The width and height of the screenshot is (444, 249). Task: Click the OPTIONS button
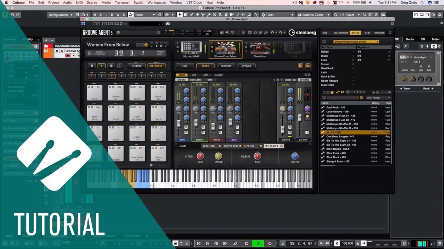[247, 66]
